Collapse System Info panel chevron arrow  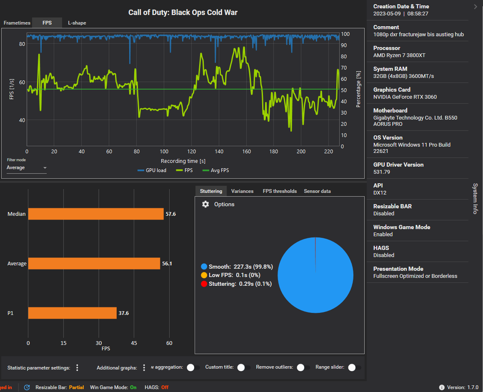click(x=475, y=7)
